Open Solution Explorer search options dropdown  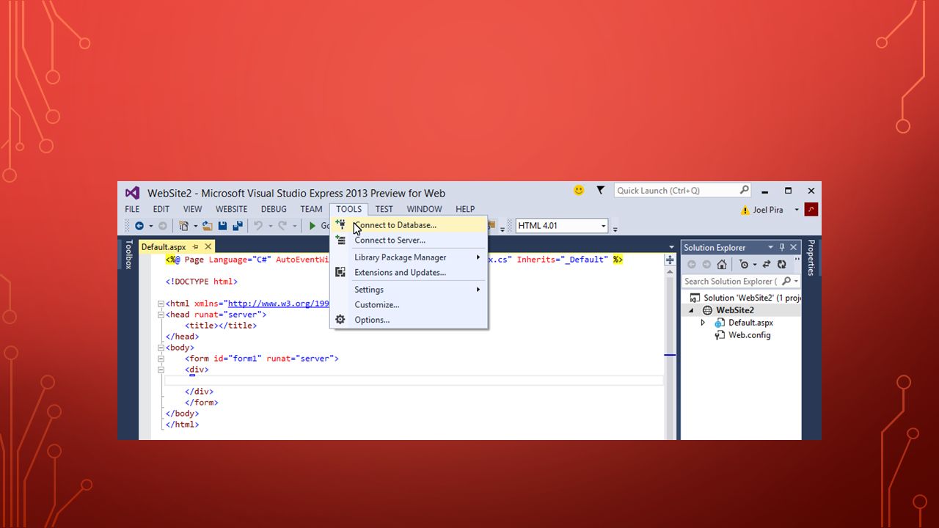pyautogui.click(x=797, y=281)
